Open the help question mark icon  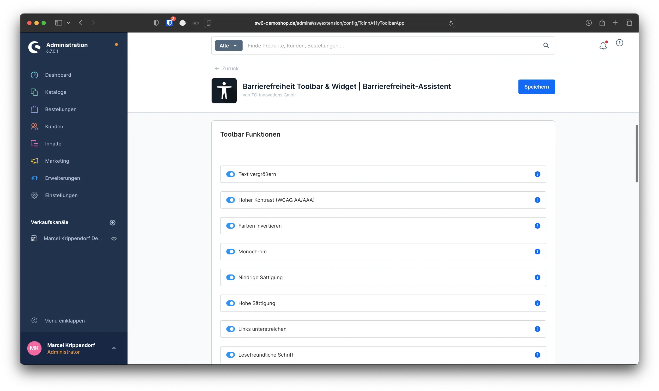point(619,43)
